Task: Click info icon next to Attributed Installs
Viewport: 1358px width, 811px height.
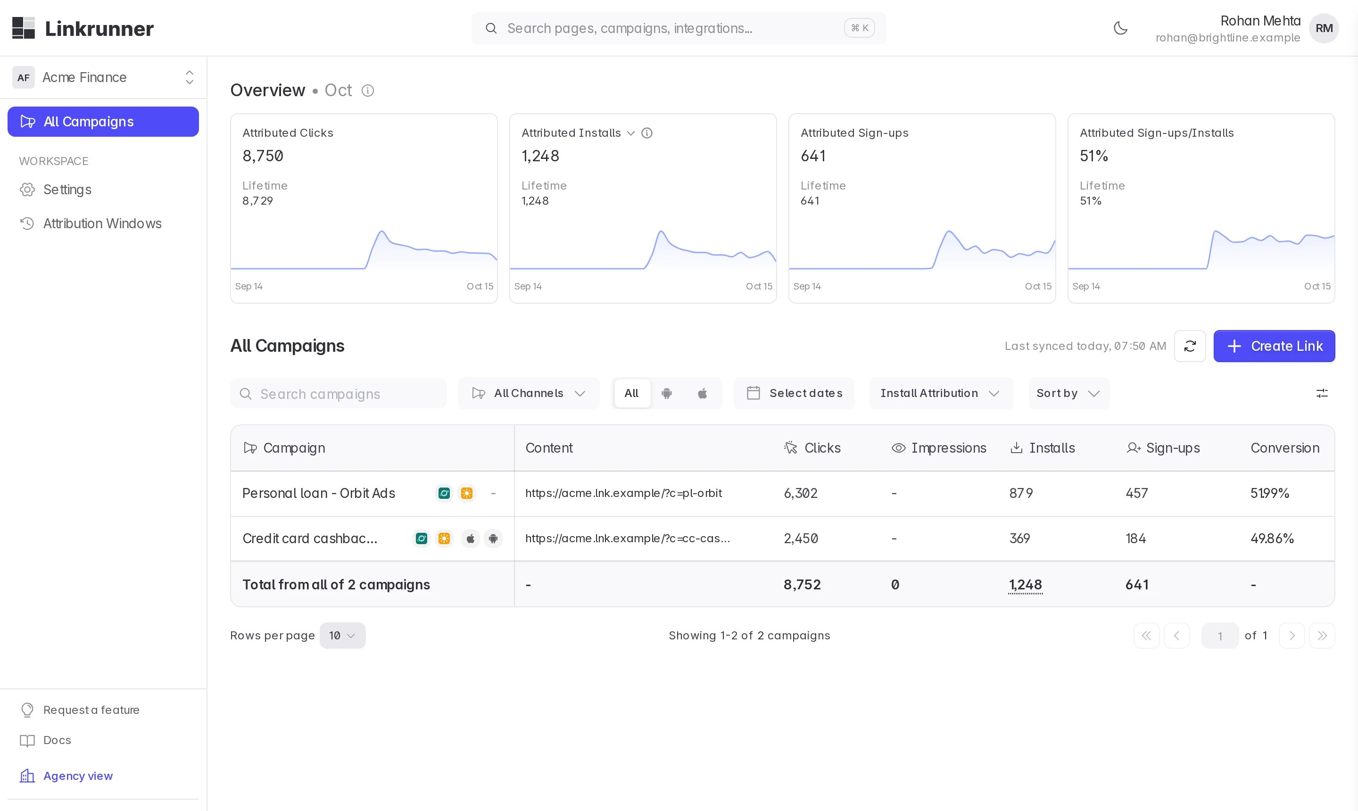Action: click(x=647, y=133)
